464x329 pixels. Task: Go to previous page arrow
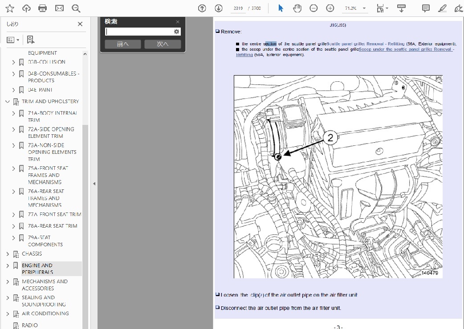tap(202, 8)
